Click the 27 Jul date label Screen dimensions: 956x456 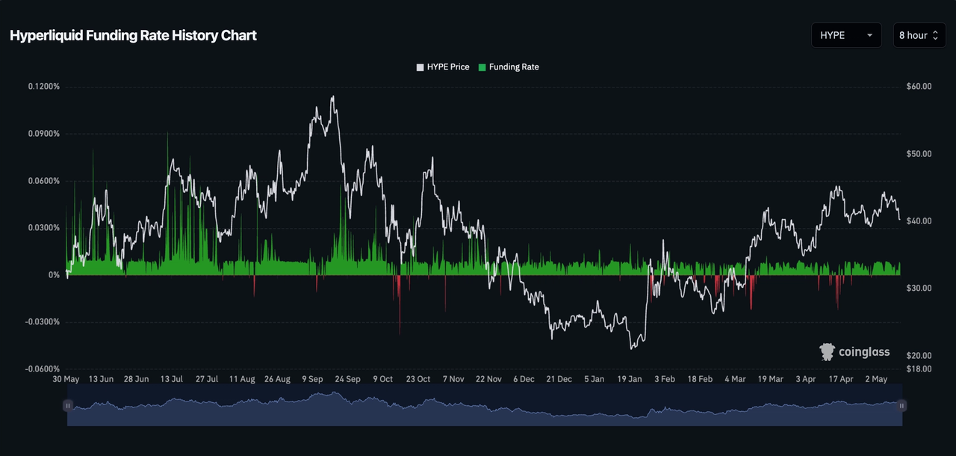206,380
